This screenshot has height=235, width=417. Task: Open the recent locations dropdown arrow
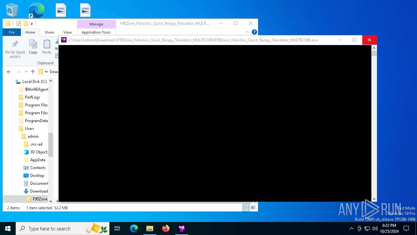click(26, 72)
